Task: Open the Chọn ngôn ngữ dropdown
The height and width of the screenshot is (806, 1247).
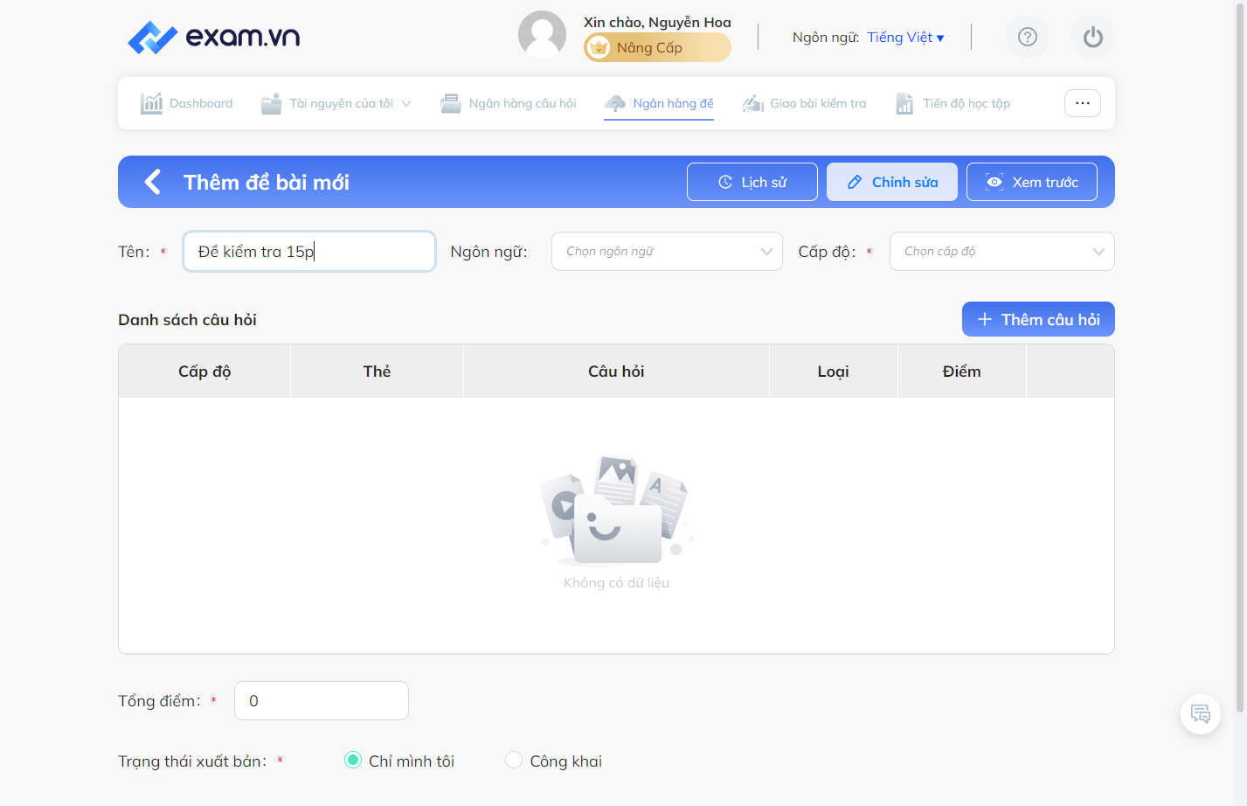Action: (667, 252)
